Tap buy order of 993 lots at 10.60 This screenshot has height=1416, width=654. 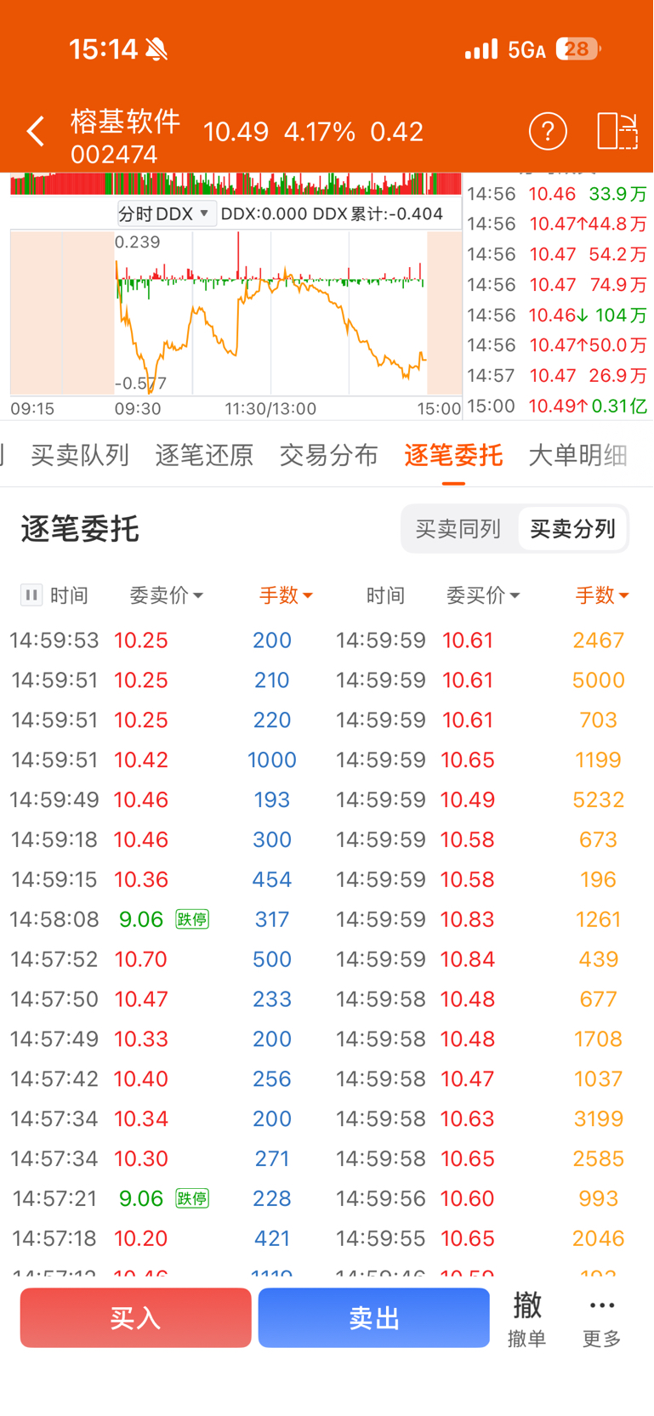coord(490,1198)
